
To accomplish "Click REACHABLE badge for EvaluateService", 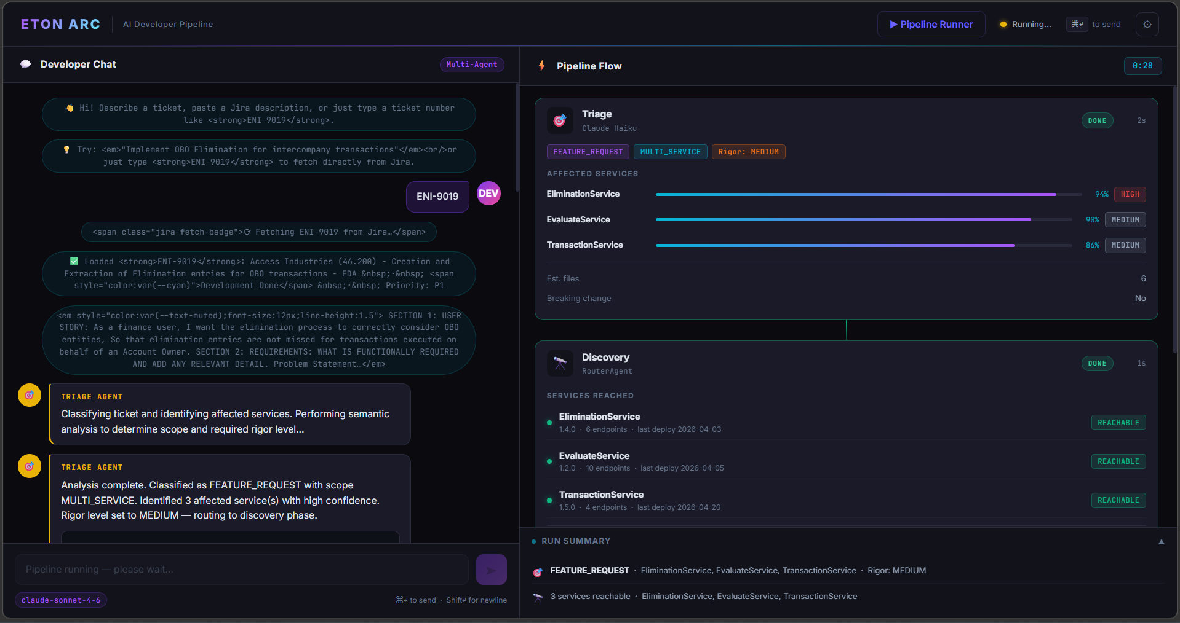I will 1118,461.
